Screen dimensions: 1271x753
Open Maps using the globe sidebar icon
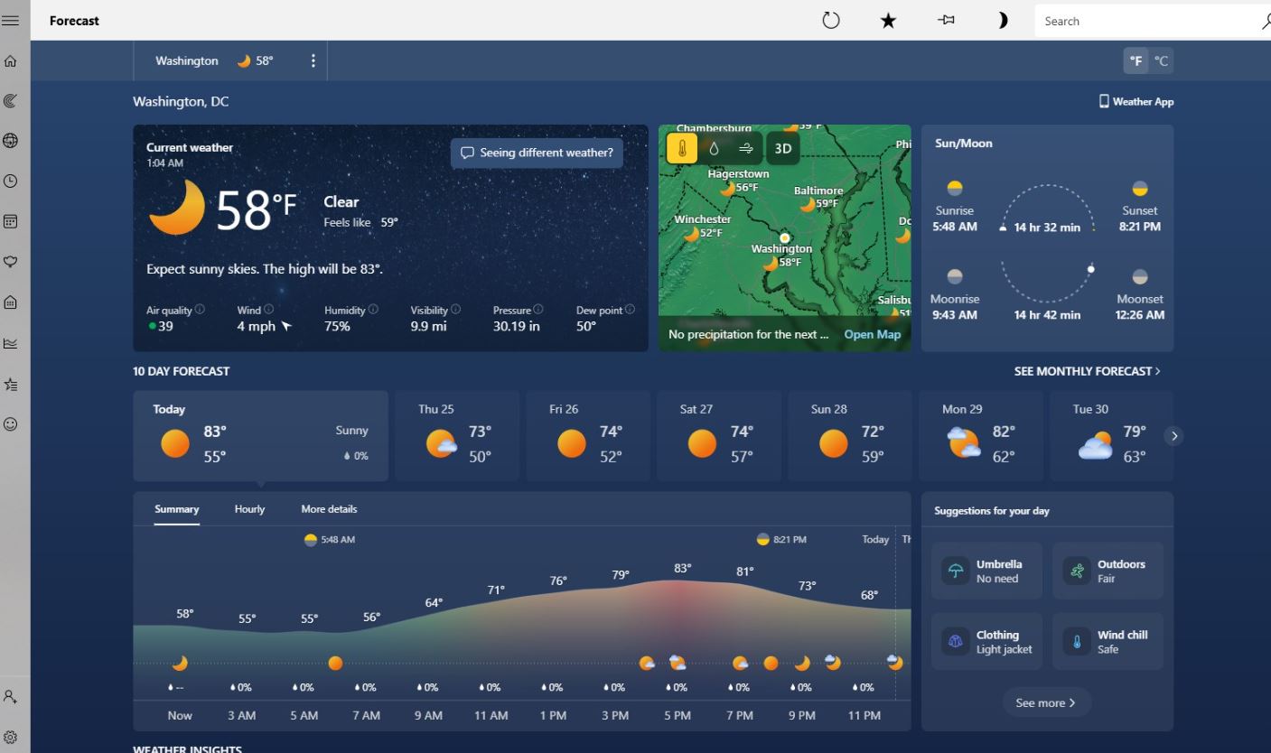pos(12,140)
